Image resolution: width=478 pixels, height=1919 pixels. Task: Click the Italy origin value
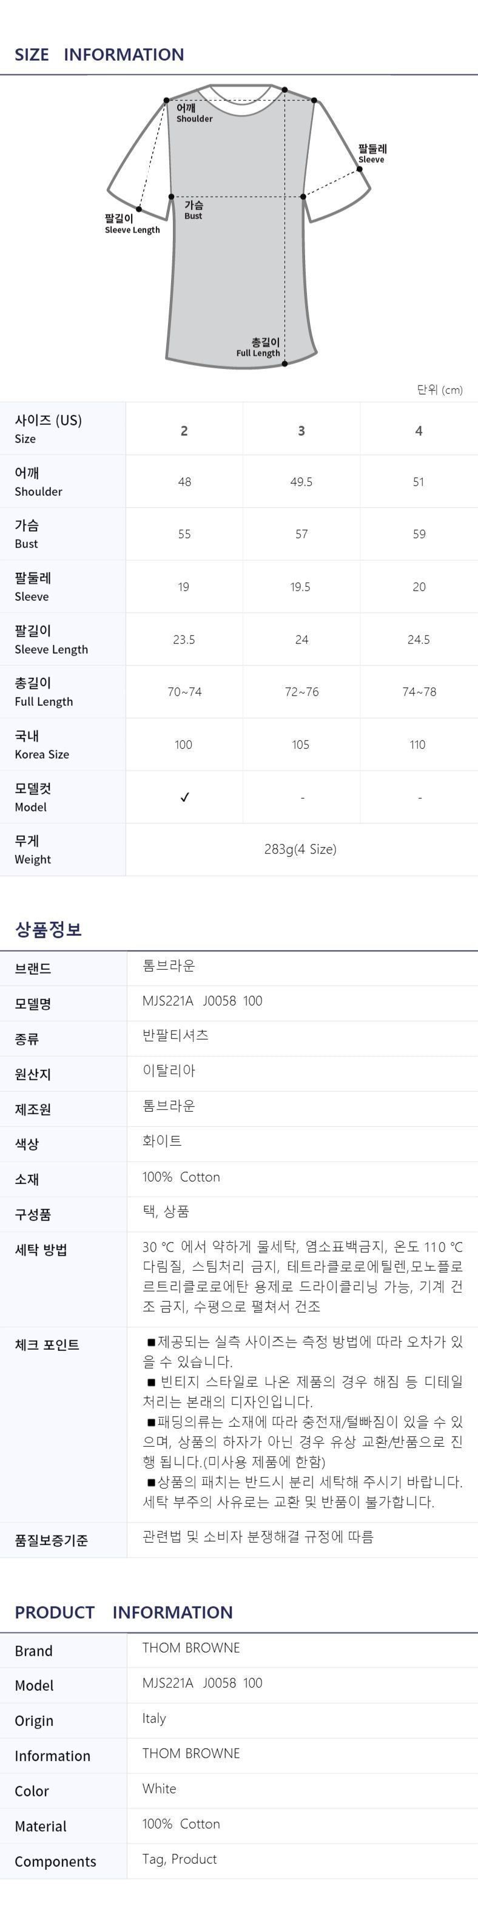click(x=154, y=1719)
